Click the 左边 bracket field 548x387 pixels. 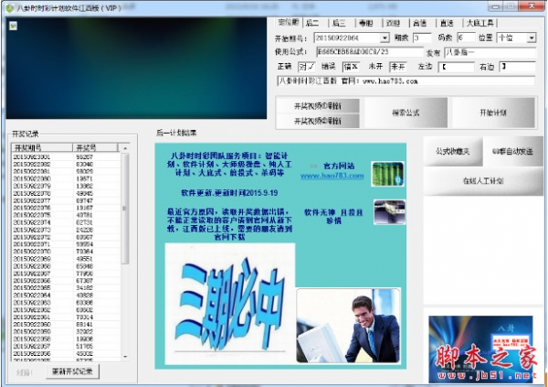457,67
